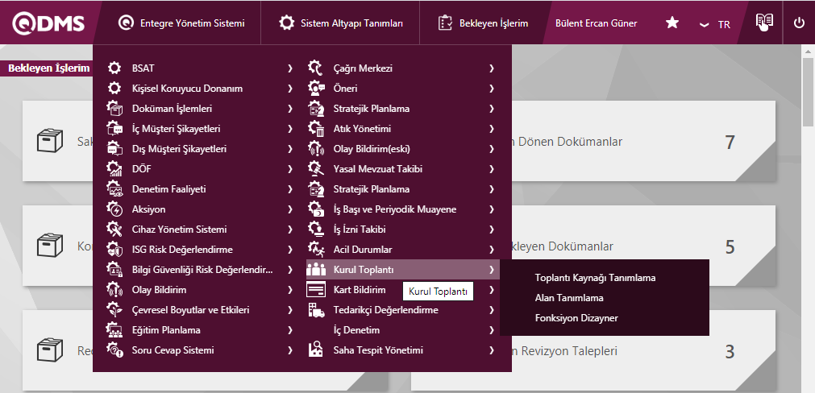Click the Tedarikçi Değerlendirme icon
815x393 pixels.
(316, 310)
